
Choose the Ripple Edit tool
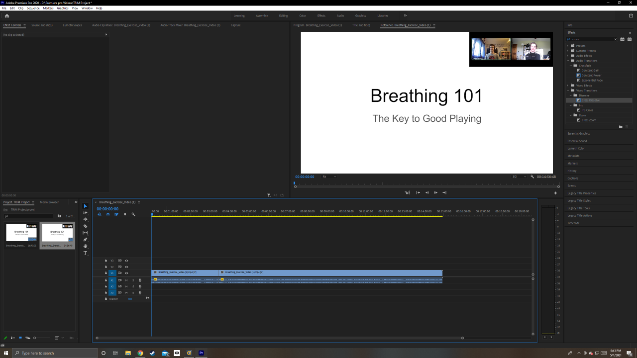pos(85,219)
